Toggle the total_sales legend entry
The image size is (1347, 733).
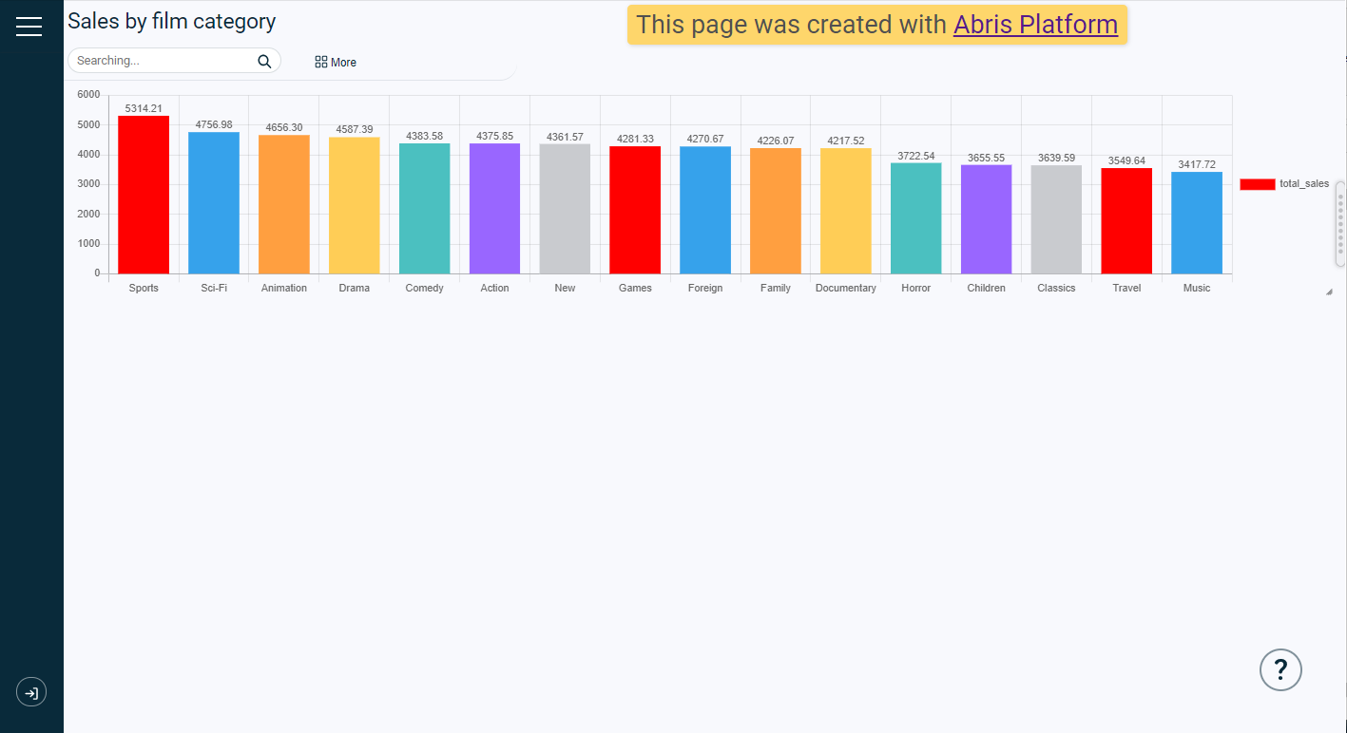(x=1304, y=184)
